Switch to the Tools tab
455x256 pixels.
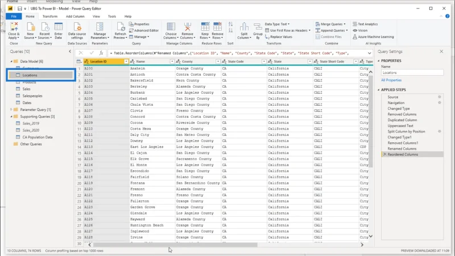click(112, 16)
